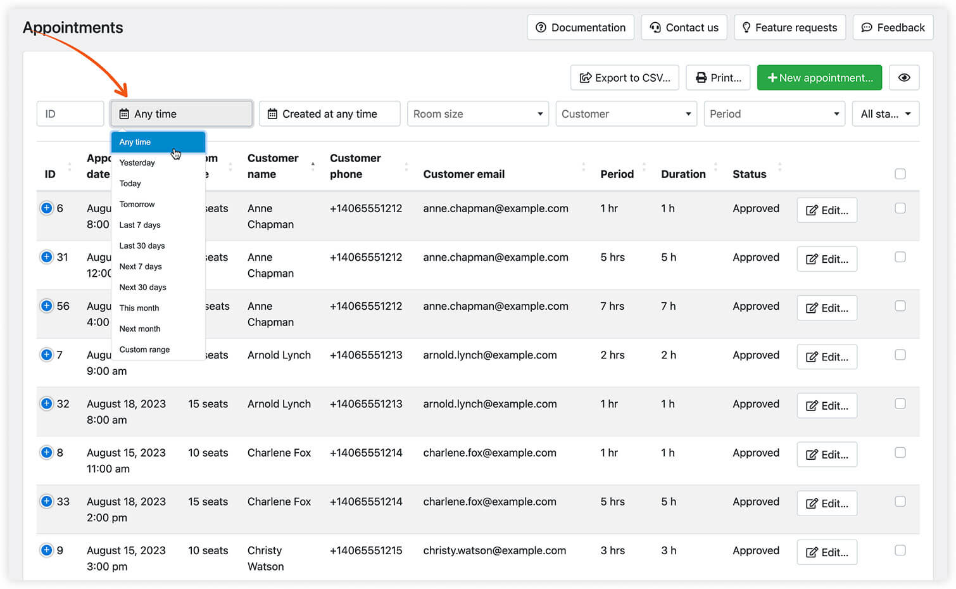
Task: Open the All statuses dropdown
Action: (x=886, y=114)
